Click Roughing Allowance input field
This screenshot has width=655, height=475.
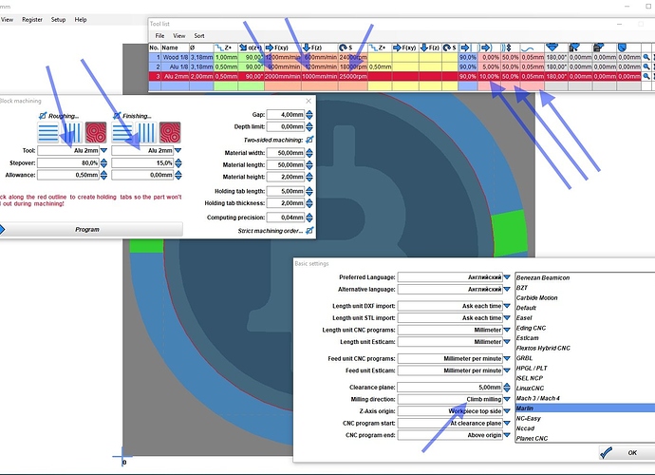coord(68,175)
